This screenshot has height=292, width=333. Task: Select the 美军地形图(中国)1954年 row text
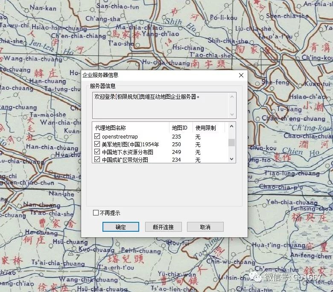[130, 145]
